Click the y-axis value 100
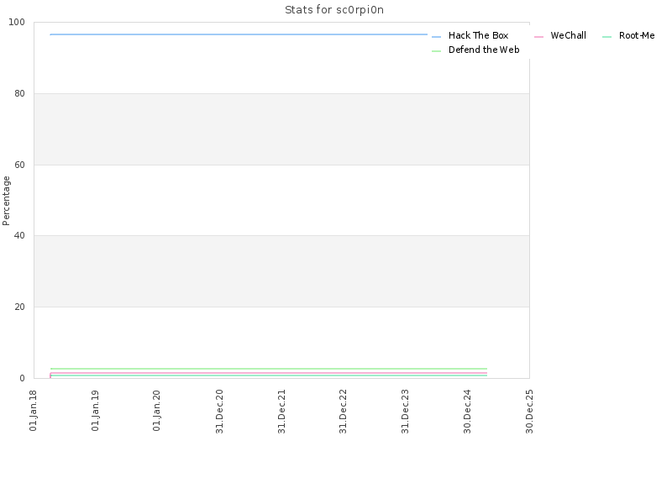Screen dimensions: 672x504 coord(17,23)
